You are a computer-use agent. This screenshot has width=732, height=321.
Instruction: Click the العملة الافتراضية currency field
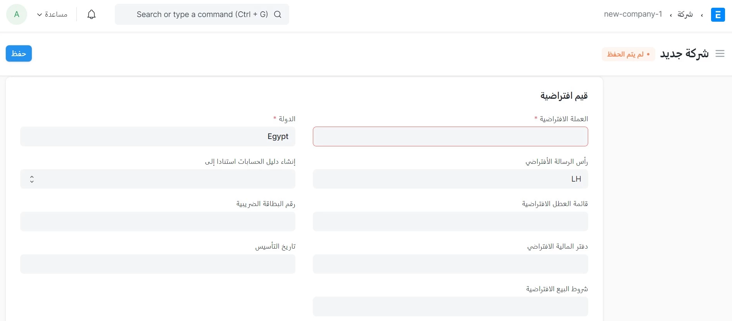451,136
